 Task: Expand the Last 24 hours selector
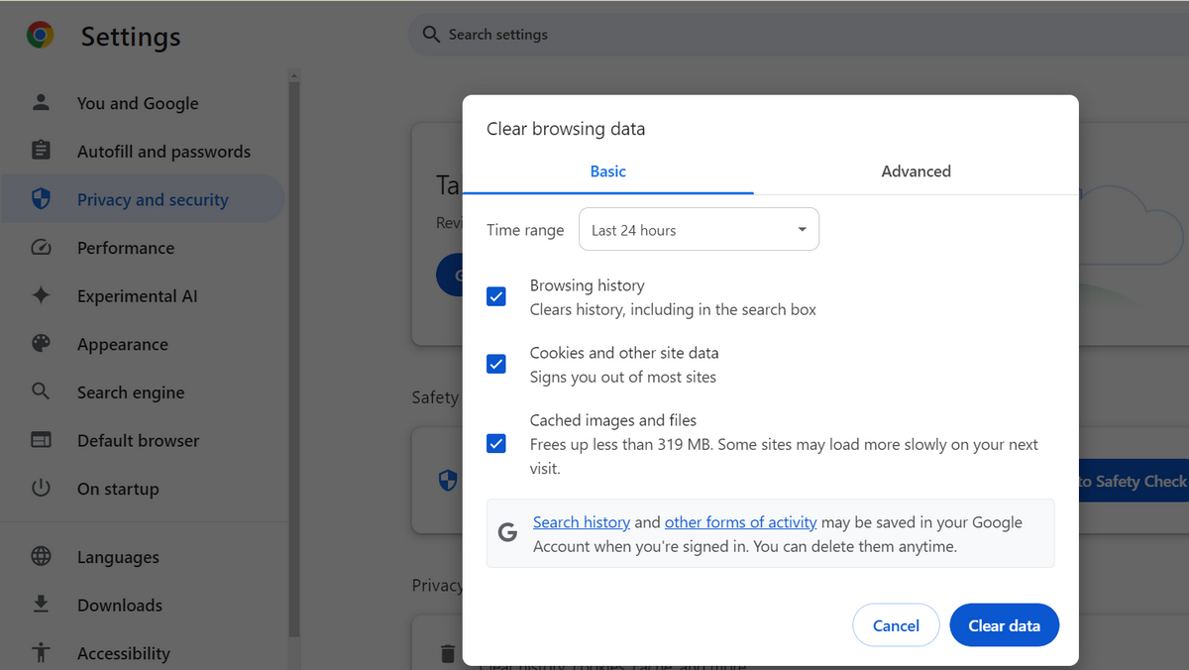[x=699, y=229]
